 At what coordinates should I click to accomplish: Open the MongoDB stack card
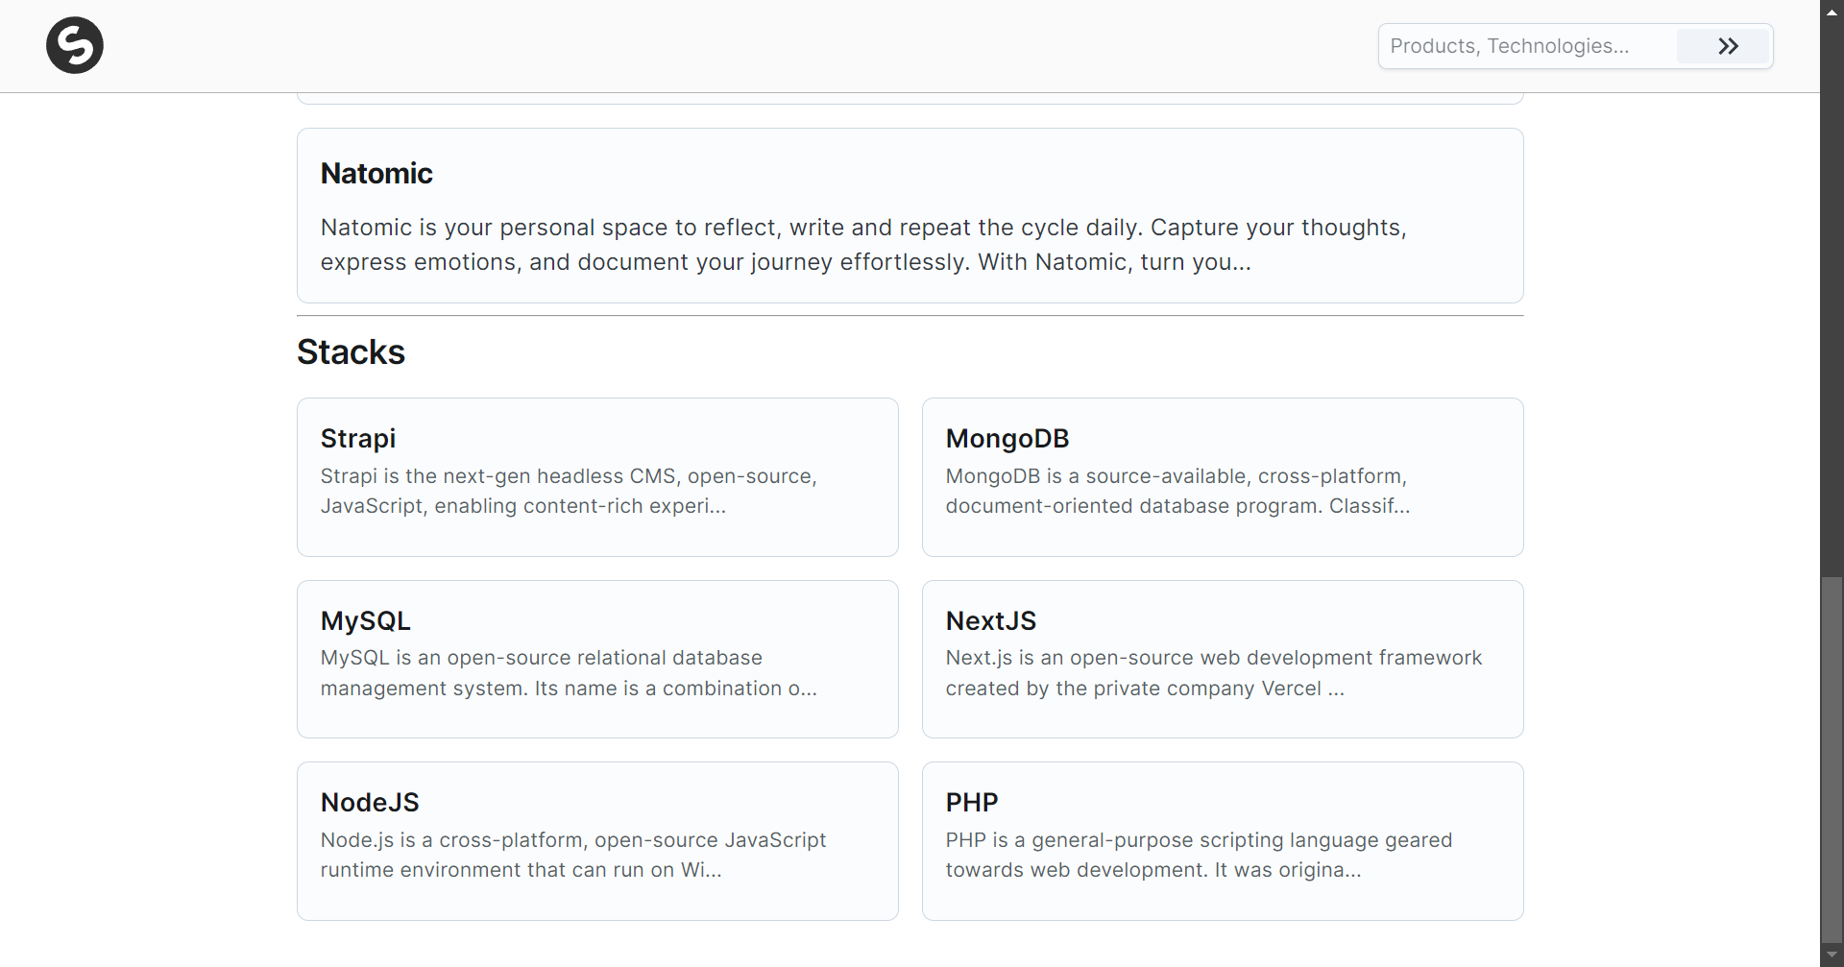pyautogui.click(x=1222, y=477)
